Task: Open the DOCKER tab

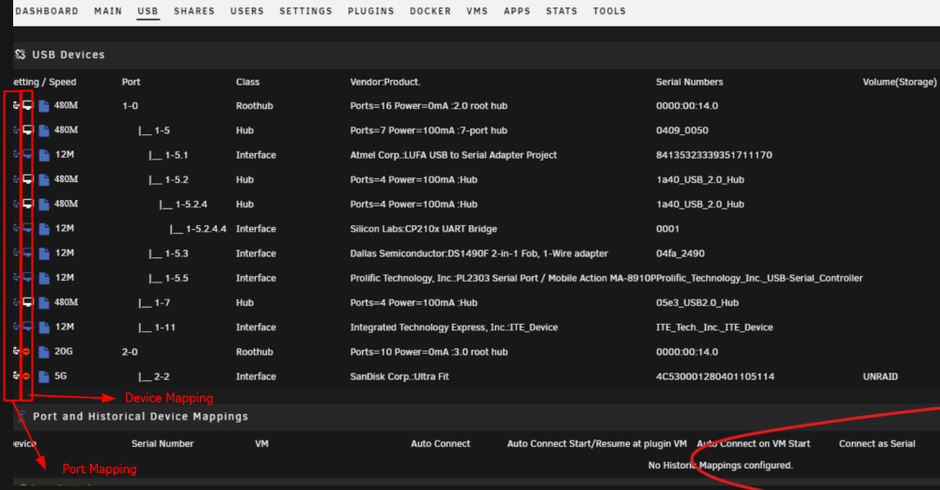Action: (431, 11)
